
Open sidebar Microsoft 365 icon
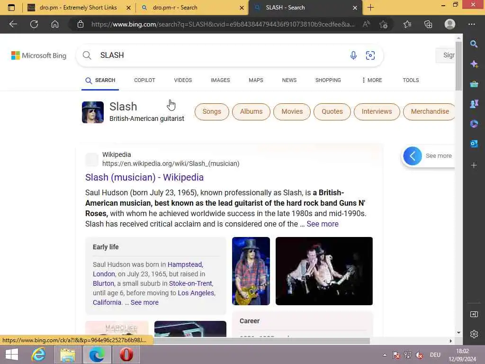[474, 124]
